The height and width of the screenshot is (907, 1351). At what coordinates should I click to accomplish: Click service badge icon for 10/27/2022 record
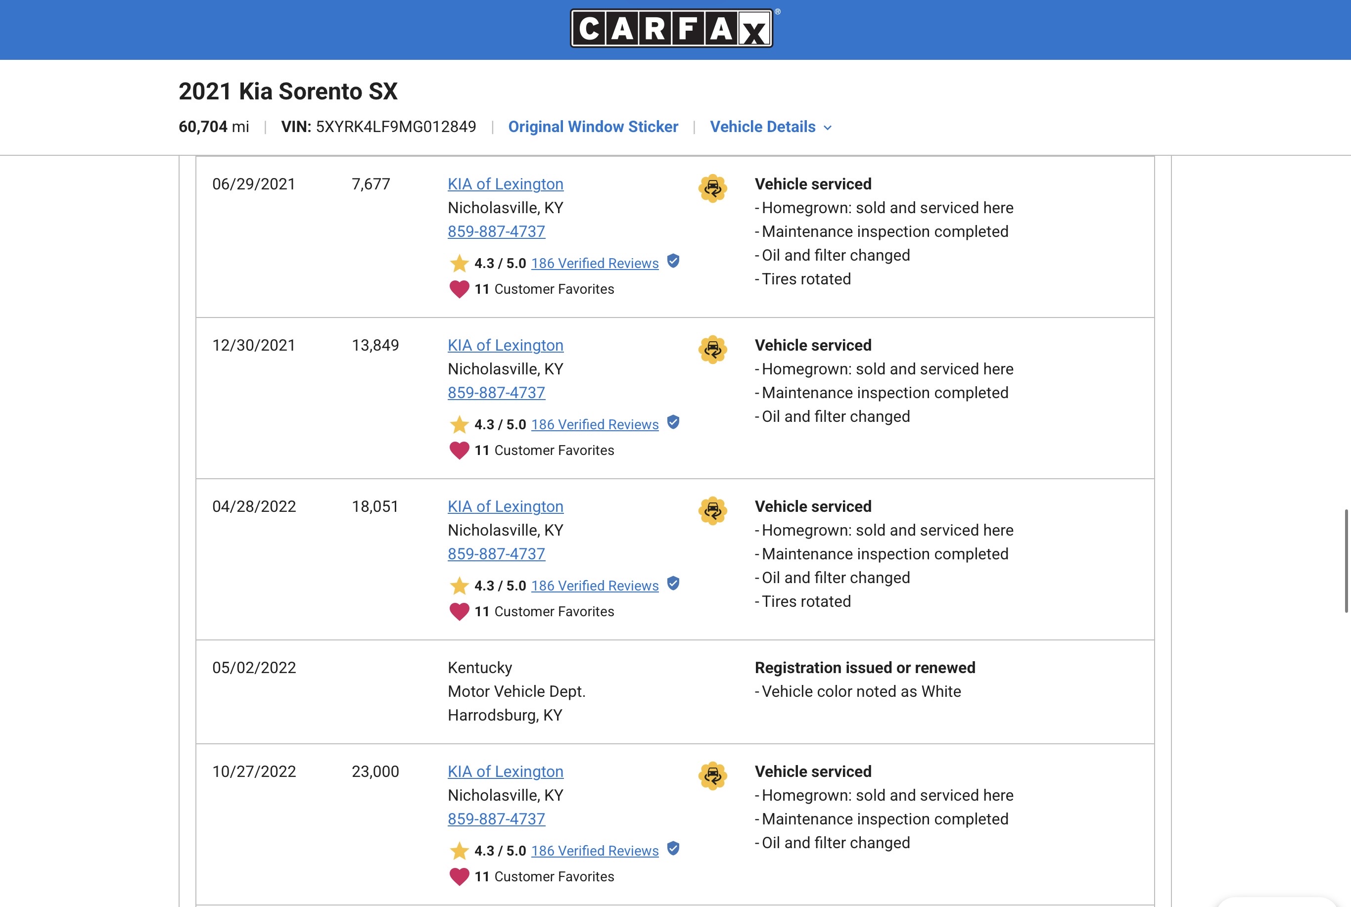[713, 775]
